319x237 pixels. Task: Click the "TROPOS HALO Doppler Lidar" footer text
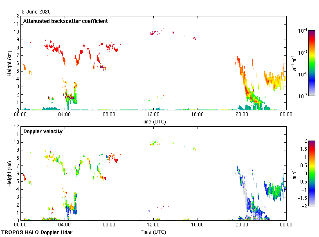pos(34,233)
